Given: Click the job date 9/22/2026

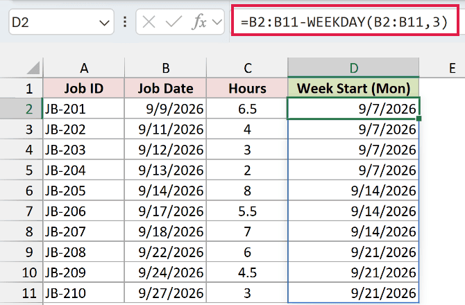Looking at the screenshot, I should pos(165,252).
